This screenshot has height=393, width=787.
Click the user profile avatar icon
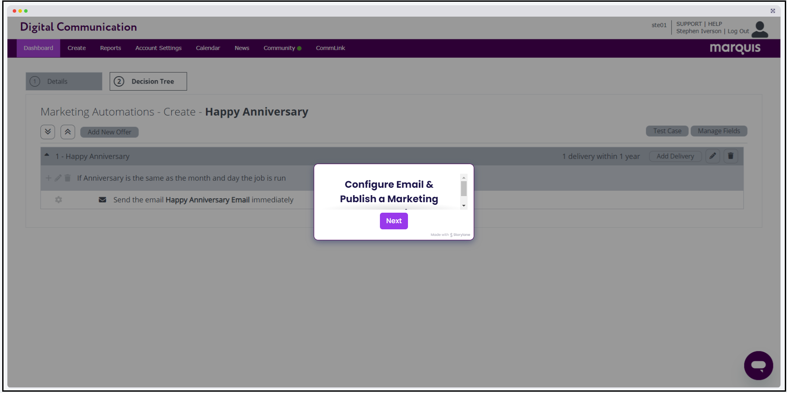[x=760, y=29]
